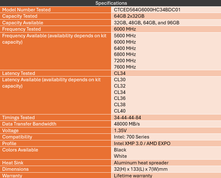This screenshot has height=178, width=221.
Task: Click the CL30 latency entry
Action: coord(120,80)
